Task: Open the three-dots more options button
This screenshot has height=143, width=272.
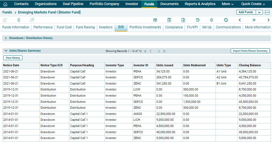Action: tap(267, 12)
